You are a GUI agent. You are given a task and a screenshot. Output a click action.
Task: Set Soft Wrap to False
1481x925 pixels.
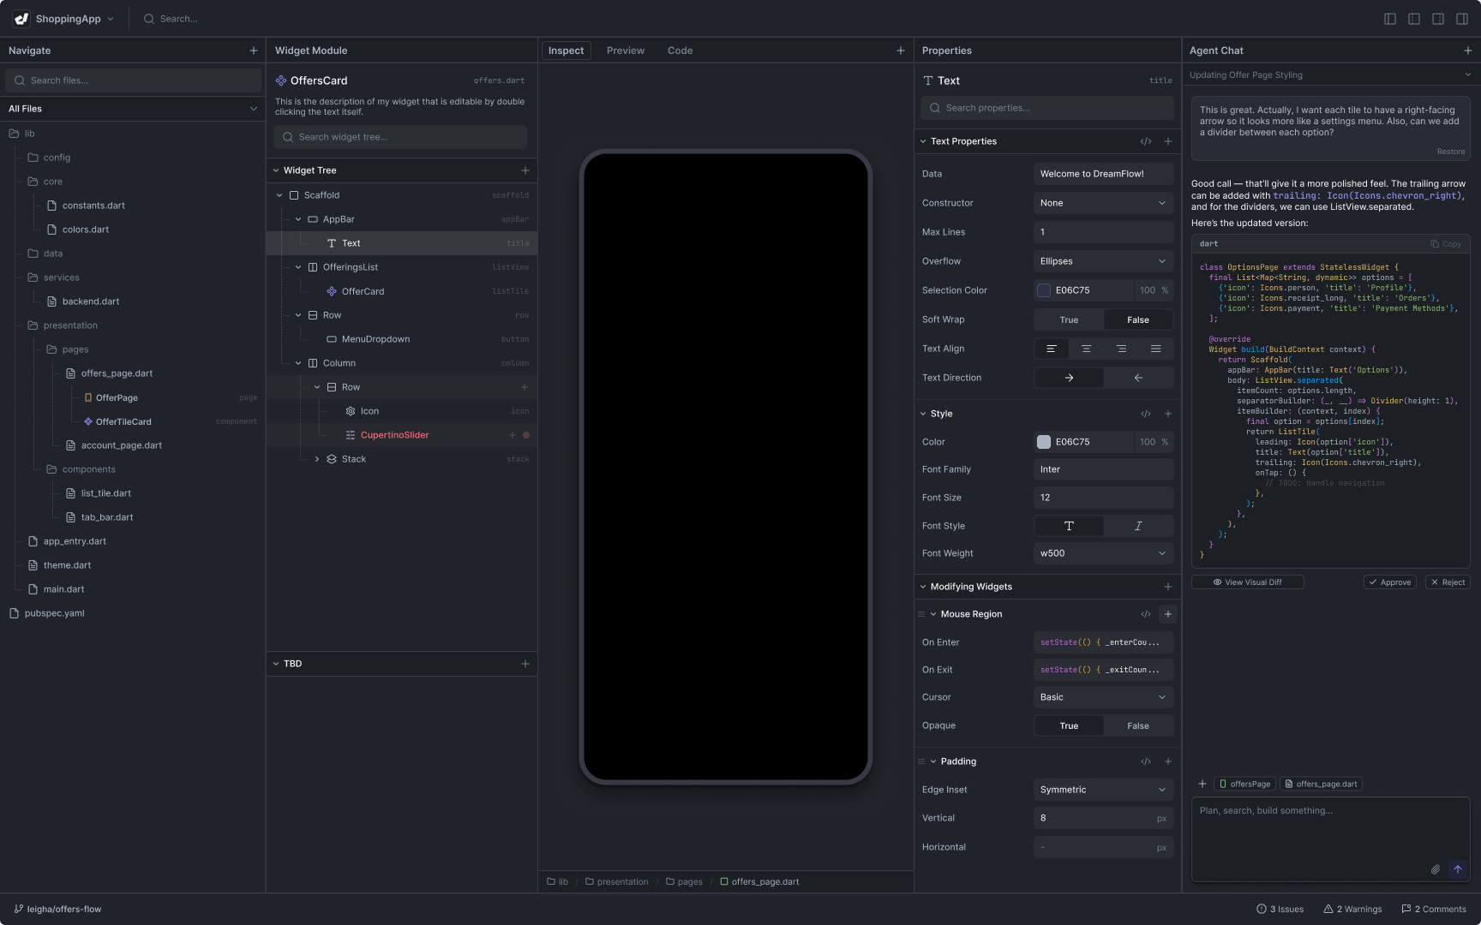(x=1138, y=319)
